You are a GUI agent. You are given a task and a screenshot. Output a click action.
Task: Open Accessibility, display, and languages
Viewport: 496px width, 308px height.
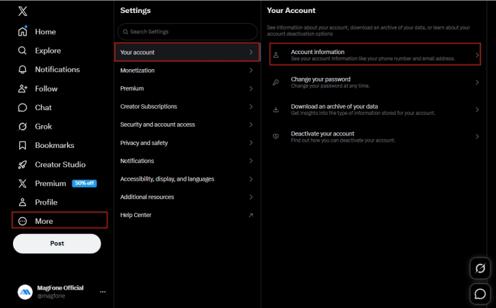point(187,179)
